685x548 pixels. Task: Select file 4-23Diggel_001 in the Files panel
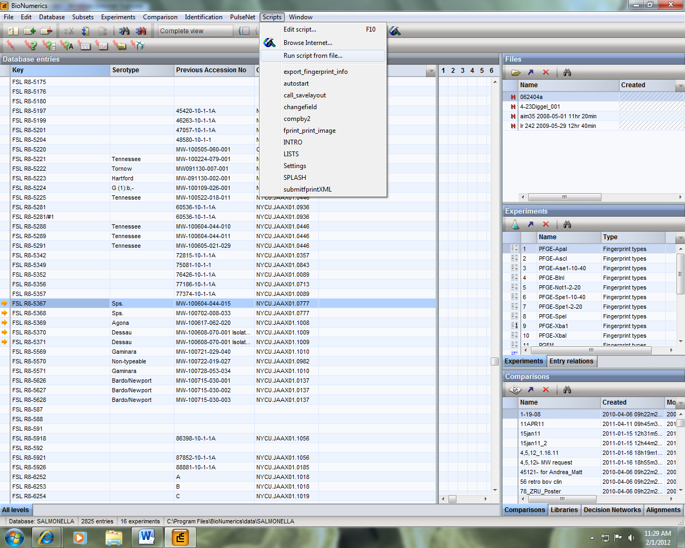(593, 106)
